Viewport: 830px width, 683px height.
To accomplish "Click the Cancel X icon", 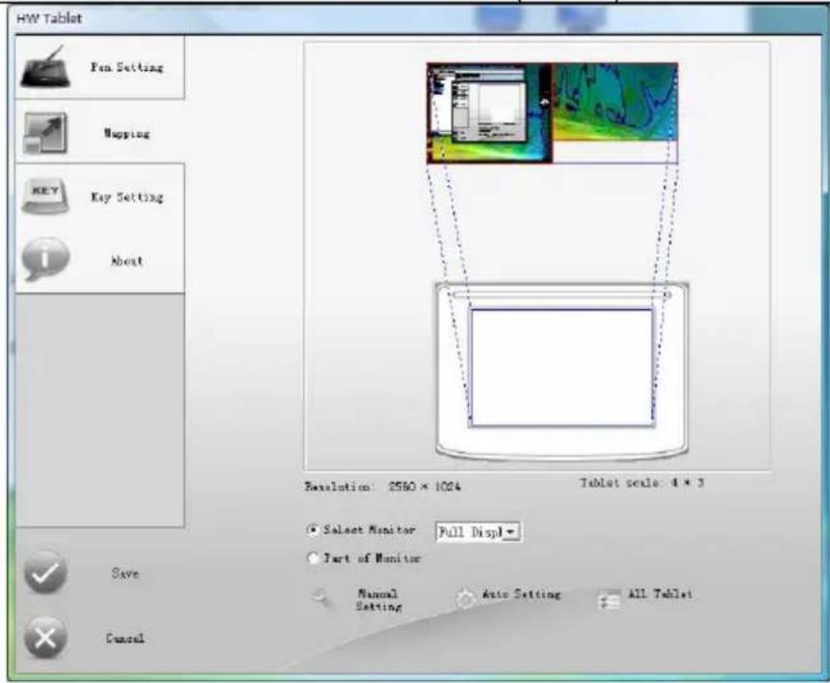I will pyautogui.click(x=45, y=638).
